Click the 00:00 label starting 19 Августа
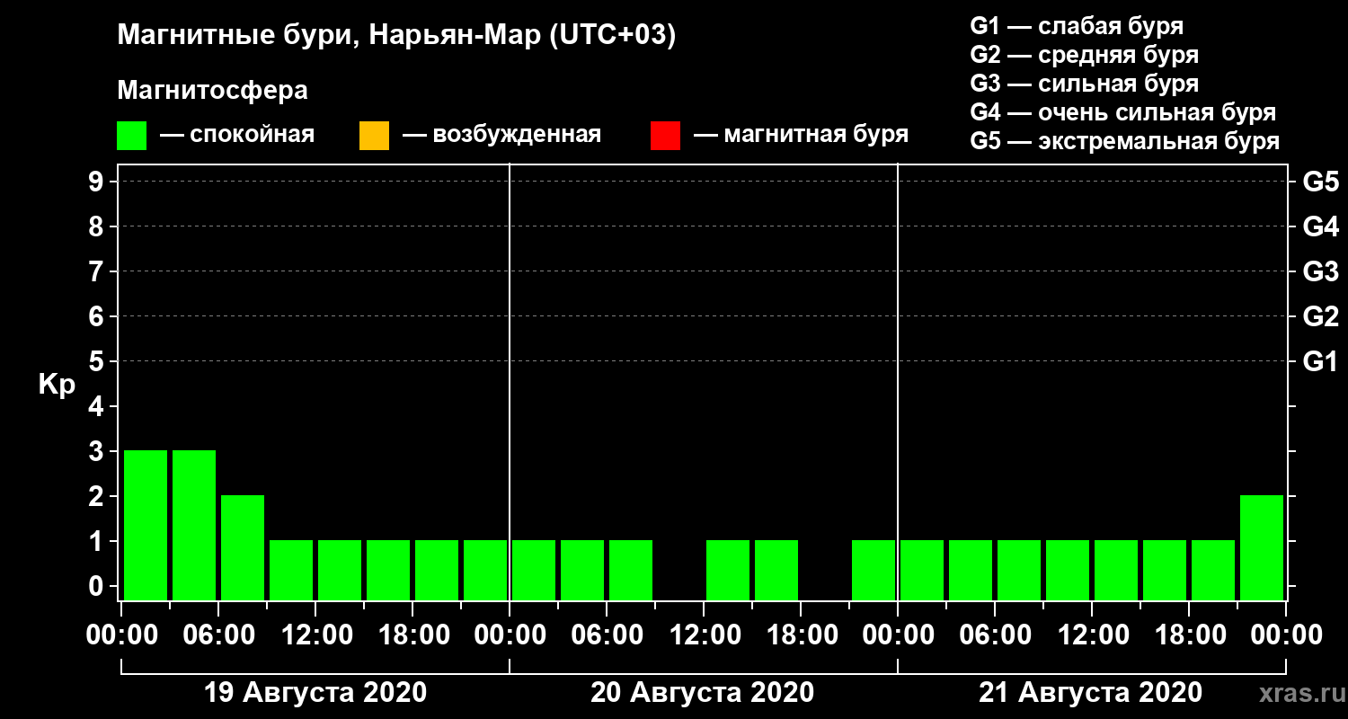This screenshot has width=1348, height=719. 121,635
